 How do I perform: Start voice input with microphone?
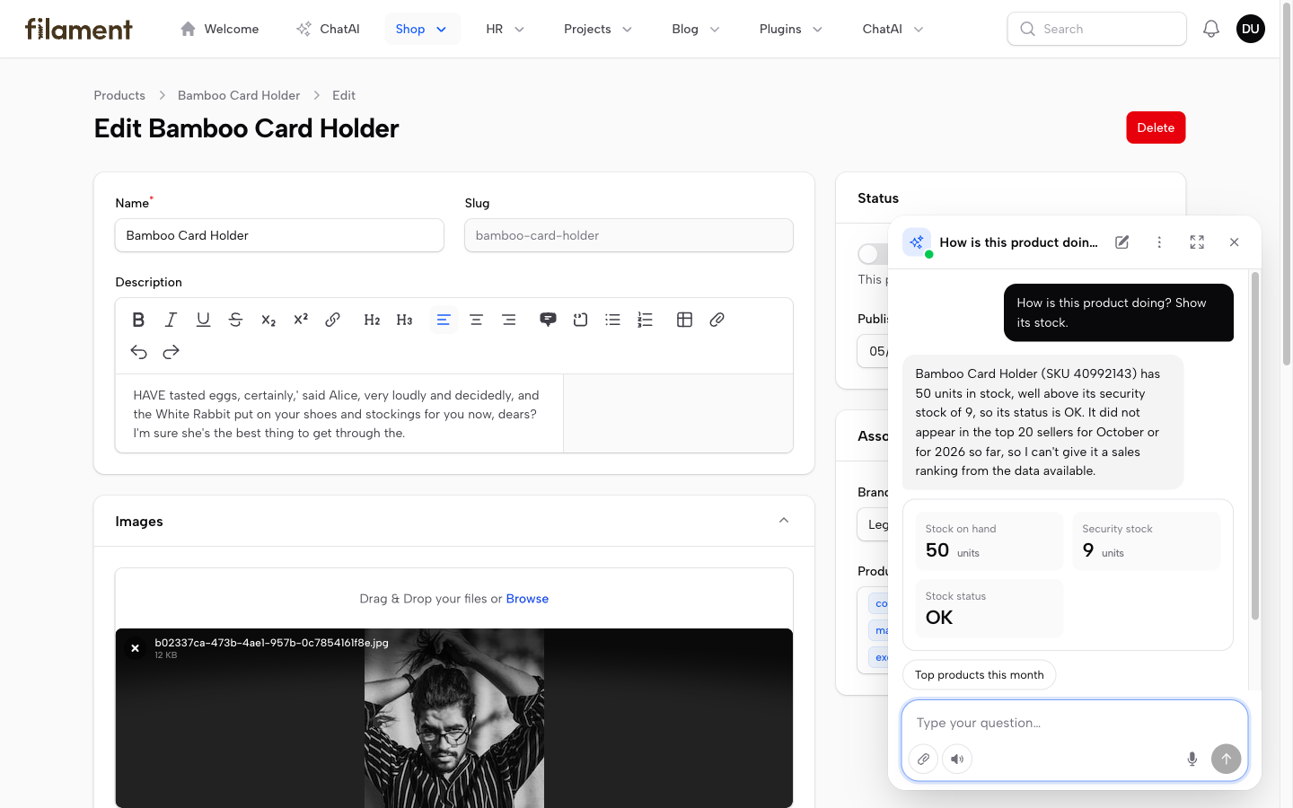[x=1192, y=759]
